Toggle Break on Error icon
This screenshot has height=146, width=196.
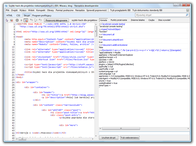(x=26, y=20)
